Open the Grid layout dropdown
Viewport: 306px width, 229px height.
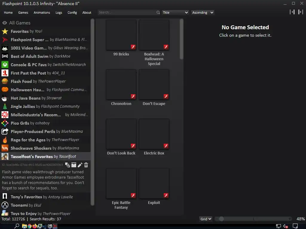coord(206,219)
